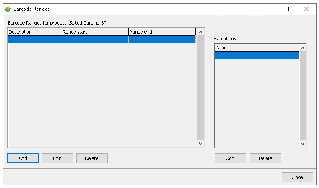Select the highlighted row in Exceptions list
The image size is (319, 188).
coord(256,55)
